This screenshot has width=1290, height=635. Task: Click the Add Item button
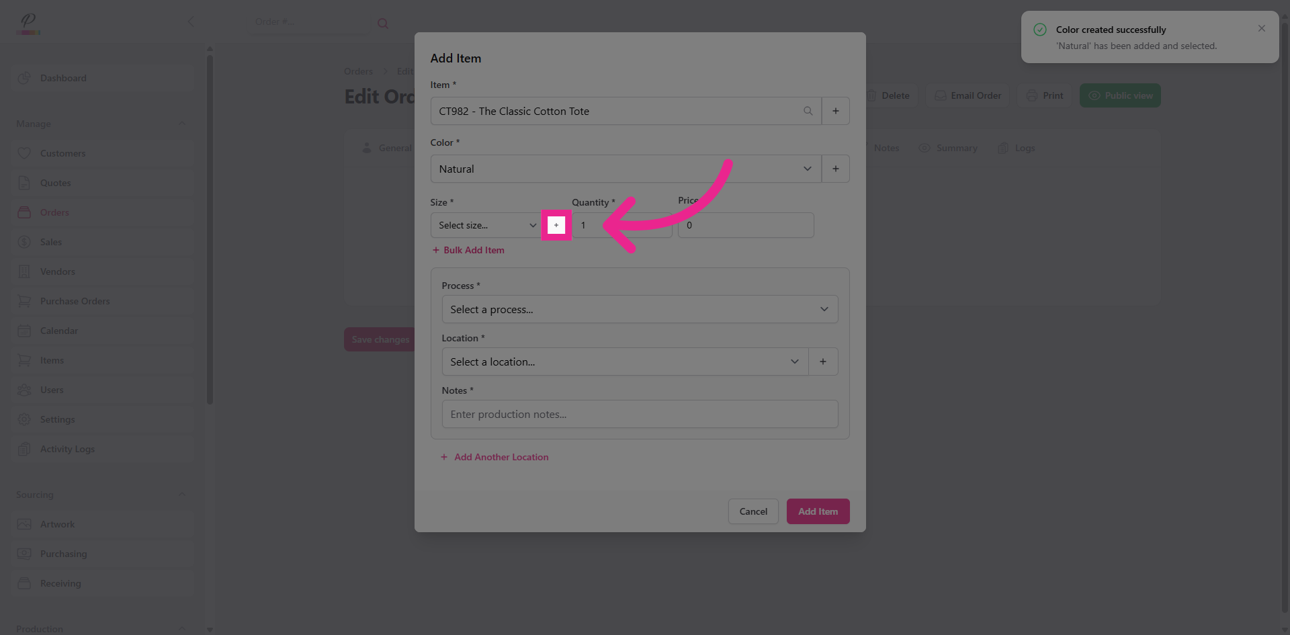point(818,511)
